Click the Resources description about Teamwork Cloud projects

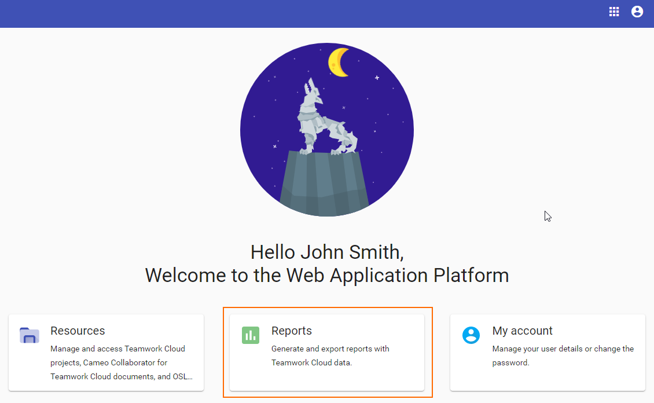[x=117, y=362]
